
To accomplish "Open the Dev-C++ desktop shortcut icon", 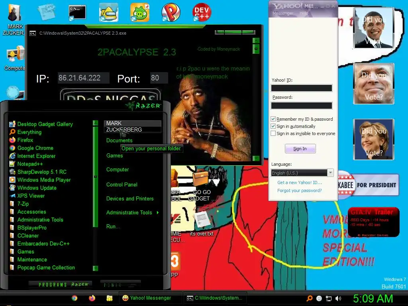I will point(202,12).
